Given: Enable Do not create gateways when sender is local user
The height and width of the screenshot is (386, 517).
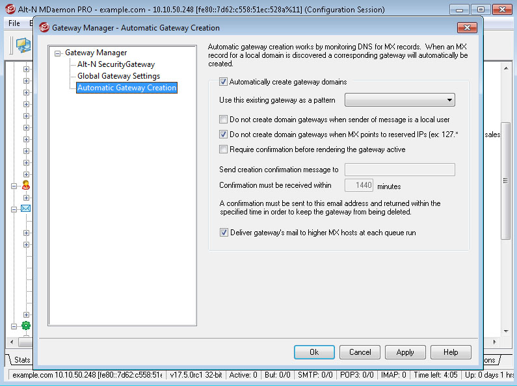Looking at the screenshot, I should click(223, 119).
